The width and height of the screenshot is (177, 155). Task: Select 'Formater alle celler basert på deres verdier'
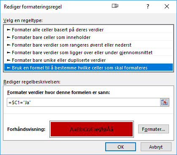tap(88, 30)
